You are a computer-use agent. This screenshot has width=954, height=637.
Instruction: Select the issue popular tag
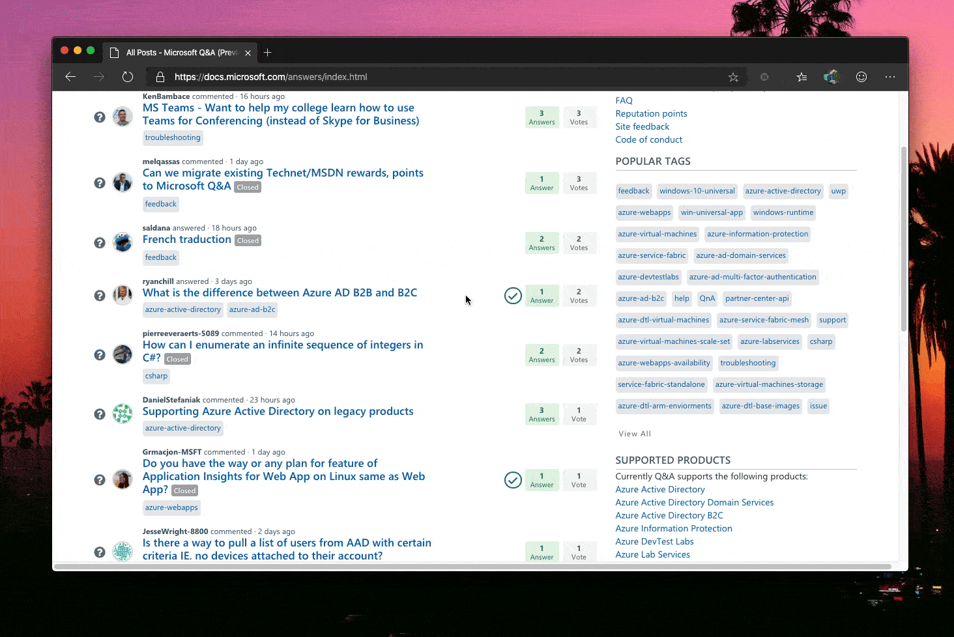818,406
